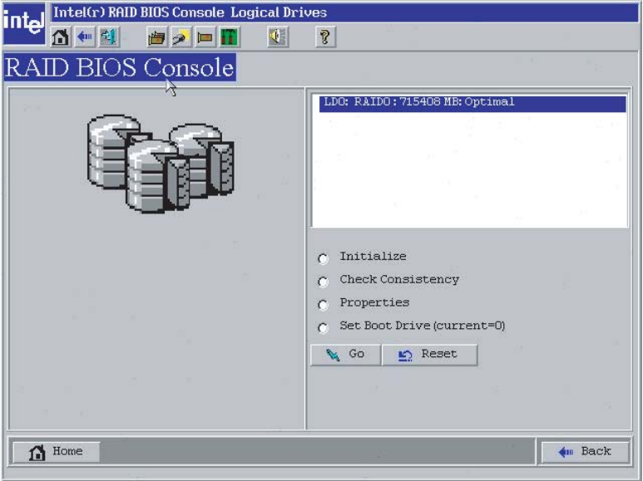Open the logical drives green toolbar icon
This screenshot has width=643, height=481.
click(x=229, y=37)
